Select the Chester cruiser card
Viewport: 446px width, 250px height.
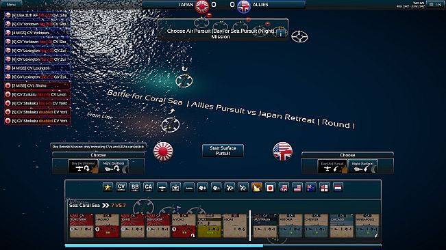click(316, 225)
